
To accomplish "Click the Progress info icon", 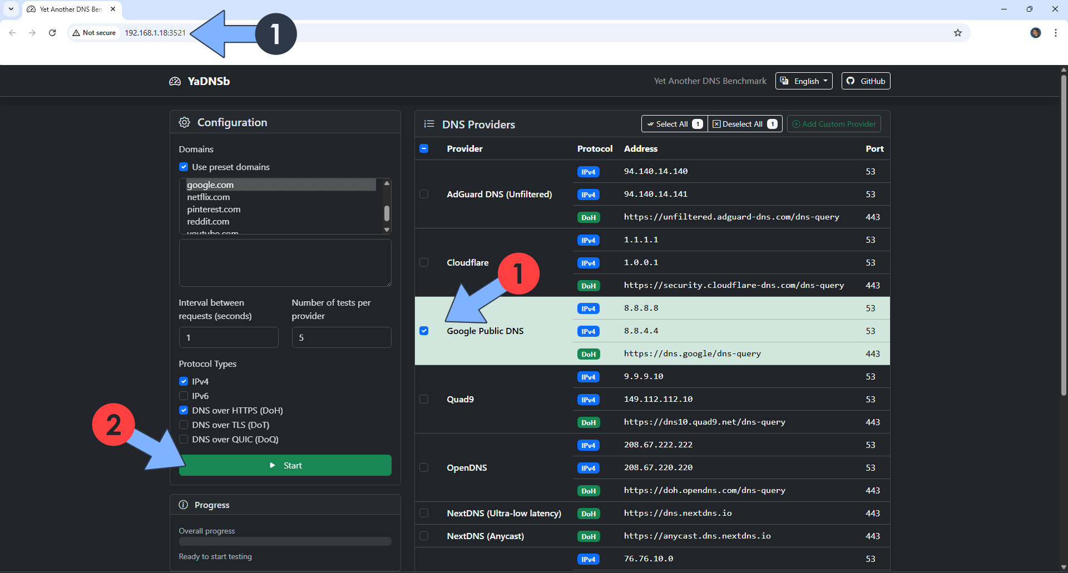I will coord(184,505).
